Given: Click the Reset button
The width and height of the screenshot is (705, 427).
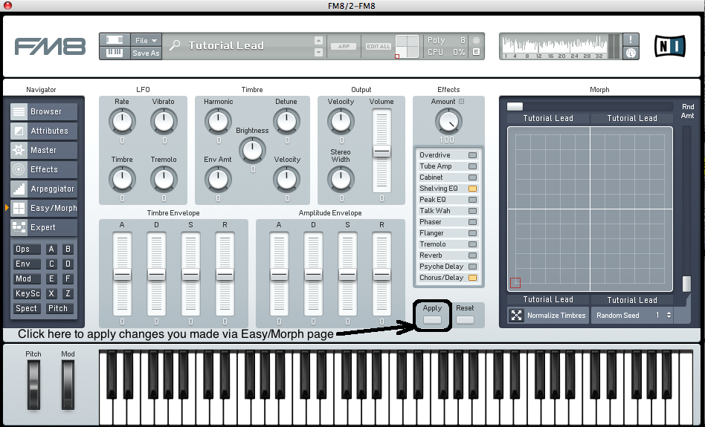Looking at the screenshot, I should tap(465, 319).
